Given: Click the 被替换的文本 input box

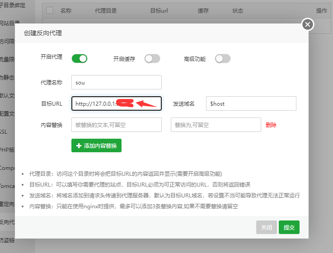Looking at the screenshot, I should 116,125.
